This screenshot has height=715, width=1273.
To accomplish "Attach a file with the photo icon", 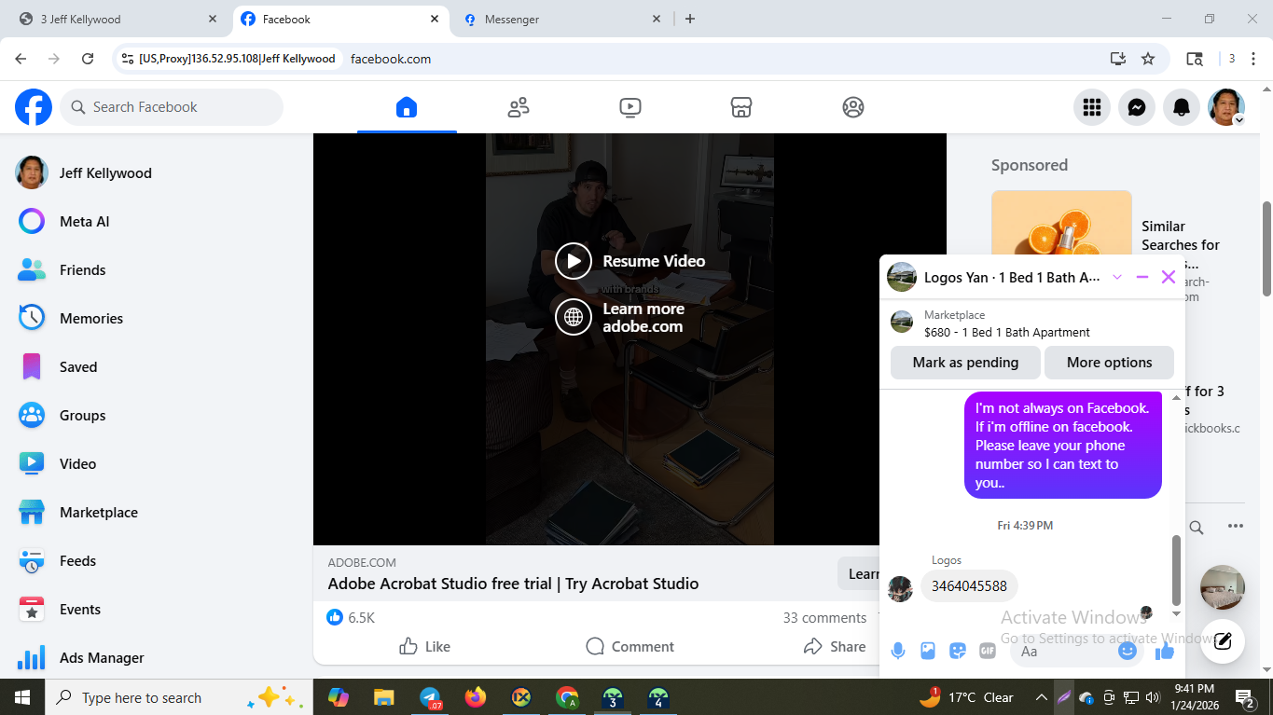I will 928,651.
